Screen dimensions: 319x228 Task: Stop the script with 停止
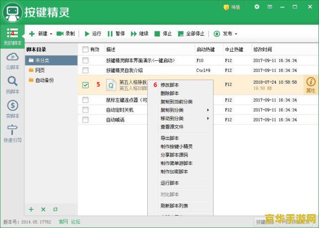(163, 33)
